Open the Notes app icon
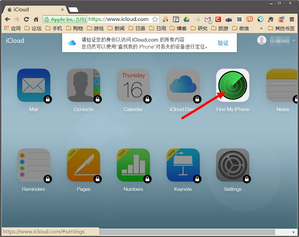 282,85
